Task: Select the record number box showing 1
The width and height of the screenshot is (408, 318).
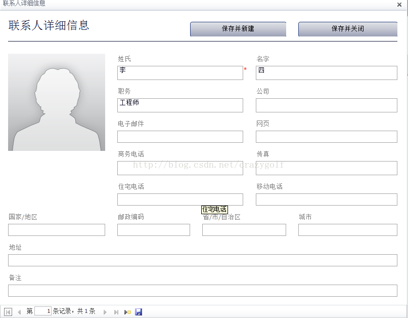Action: tap(43, 311)
